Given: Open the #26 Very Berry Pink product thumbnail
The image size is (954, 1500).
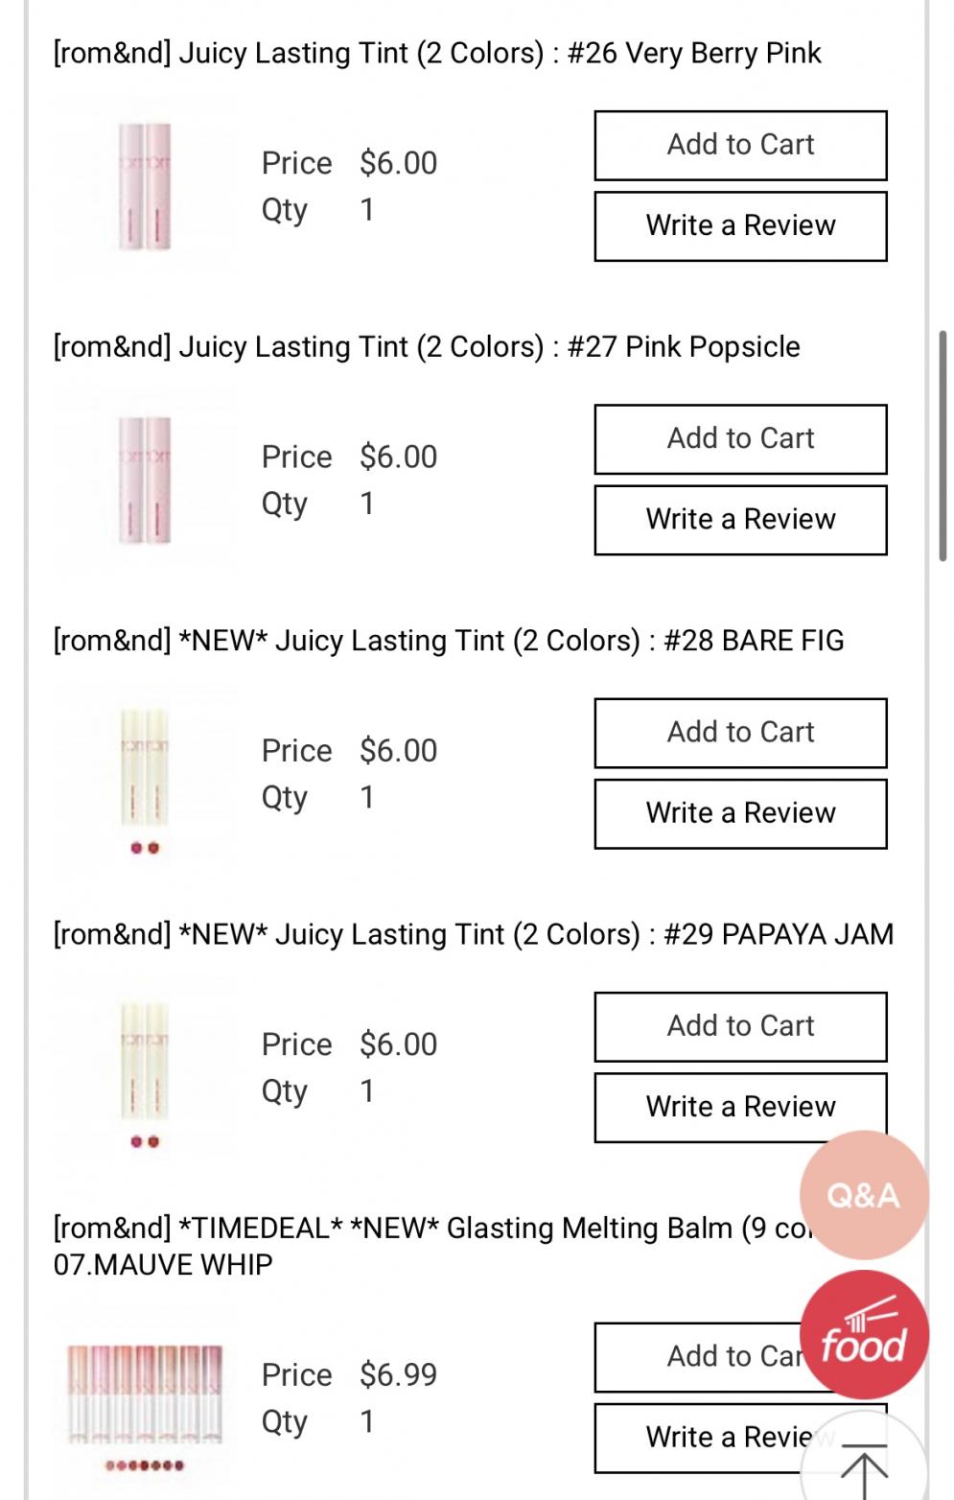Looking at the screenshot, I should [x=145, y=187].
